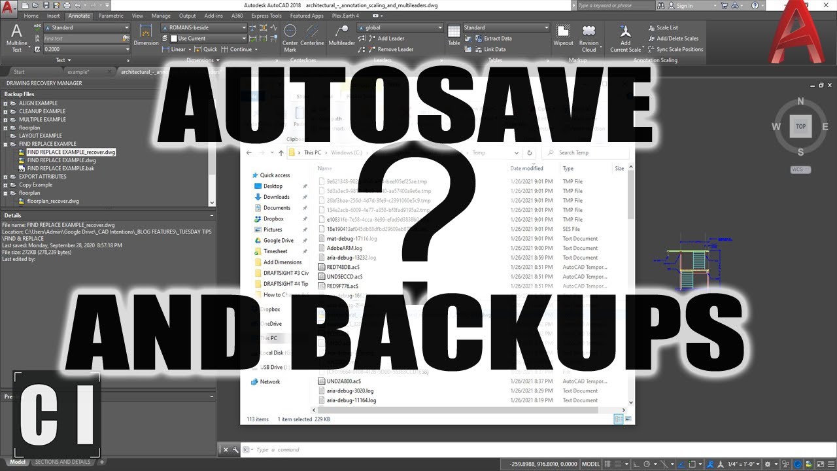837x471 pixels.
Task: Select AdobeARM.log in the file list
Action: point(344,249)
